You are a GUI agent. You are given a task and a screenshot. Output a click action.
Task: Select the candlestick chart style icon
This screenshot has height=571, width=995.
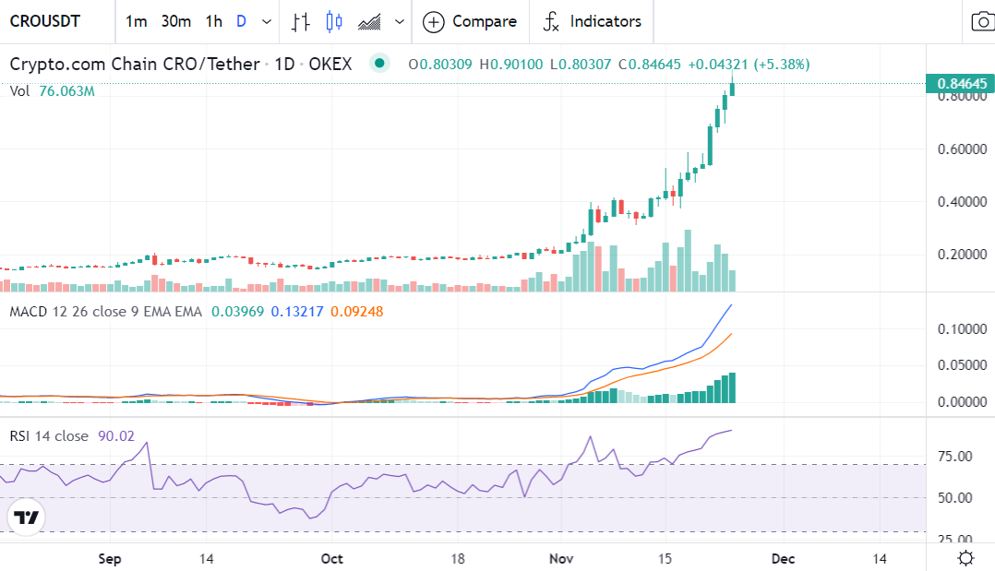coord(334,21)
